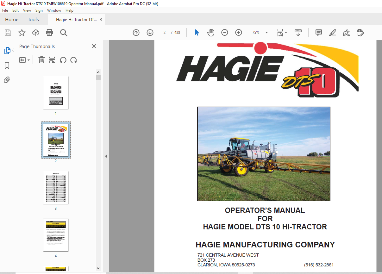Select page 2 thumbnail
Image resolution: width=382 pixels, height=274 pixels.
[56, 140]
